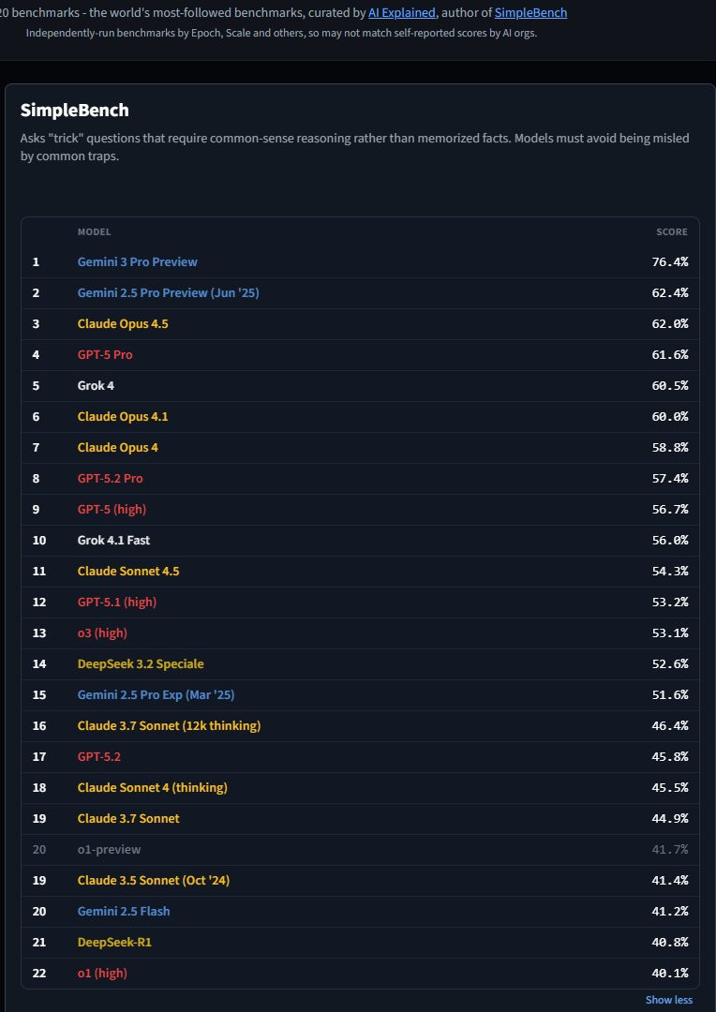
Task: Click the MODEL column header
Action: click(x=95, y=232)
